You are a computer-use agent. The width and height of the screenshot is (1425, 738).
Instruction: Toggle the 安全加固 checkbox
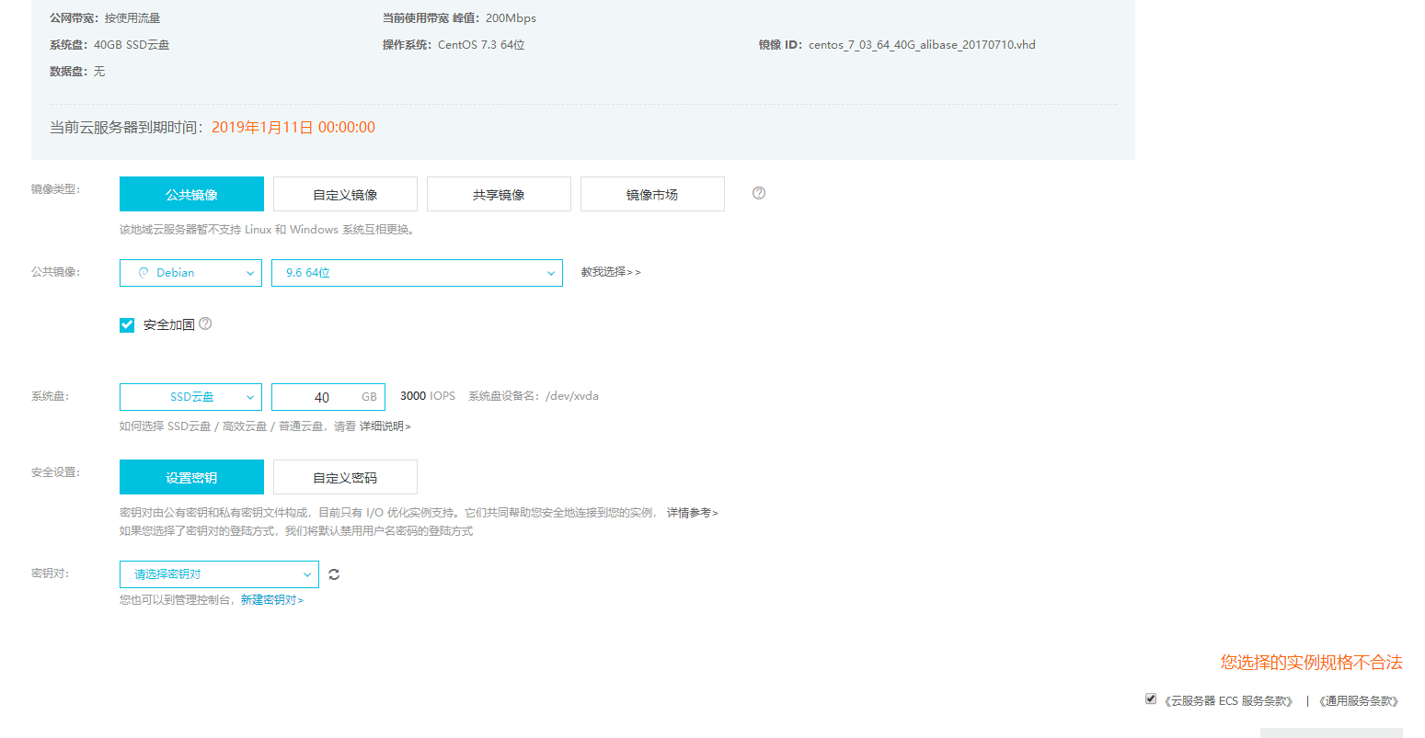(127, 324)
